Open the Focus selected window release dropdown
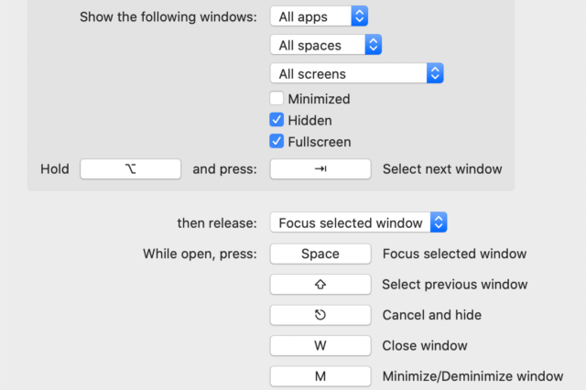The height and width of the screenshot is (390, 586). click(358, 222)
